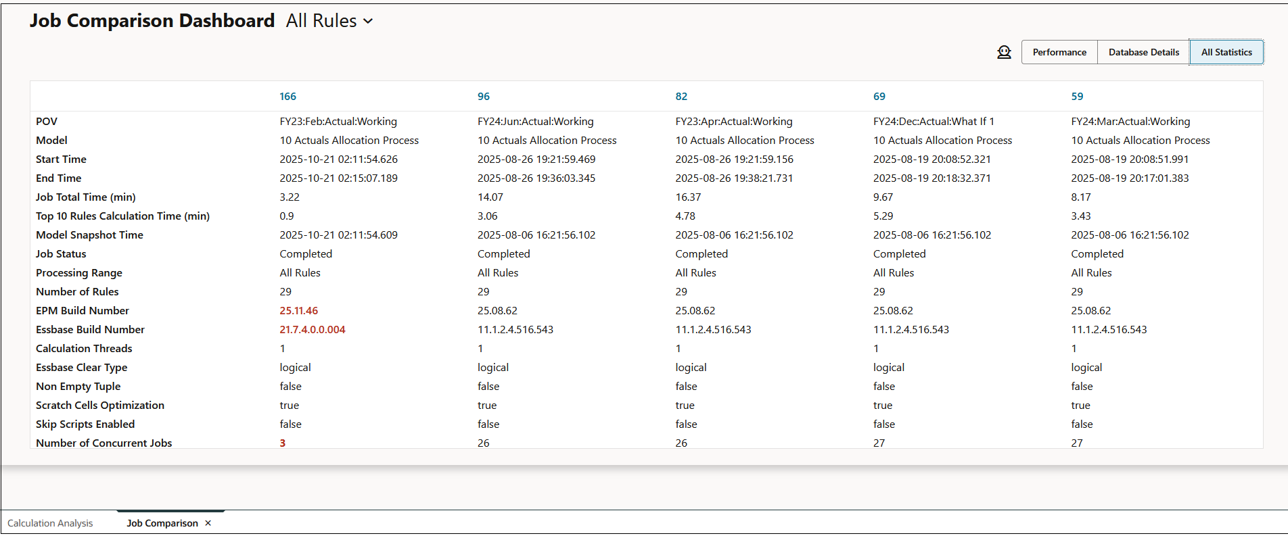Click start time 2025-10-21 02:11:54.626
Image resolution: width=1288 pixels, height=538 pixels.
point(339,160)
